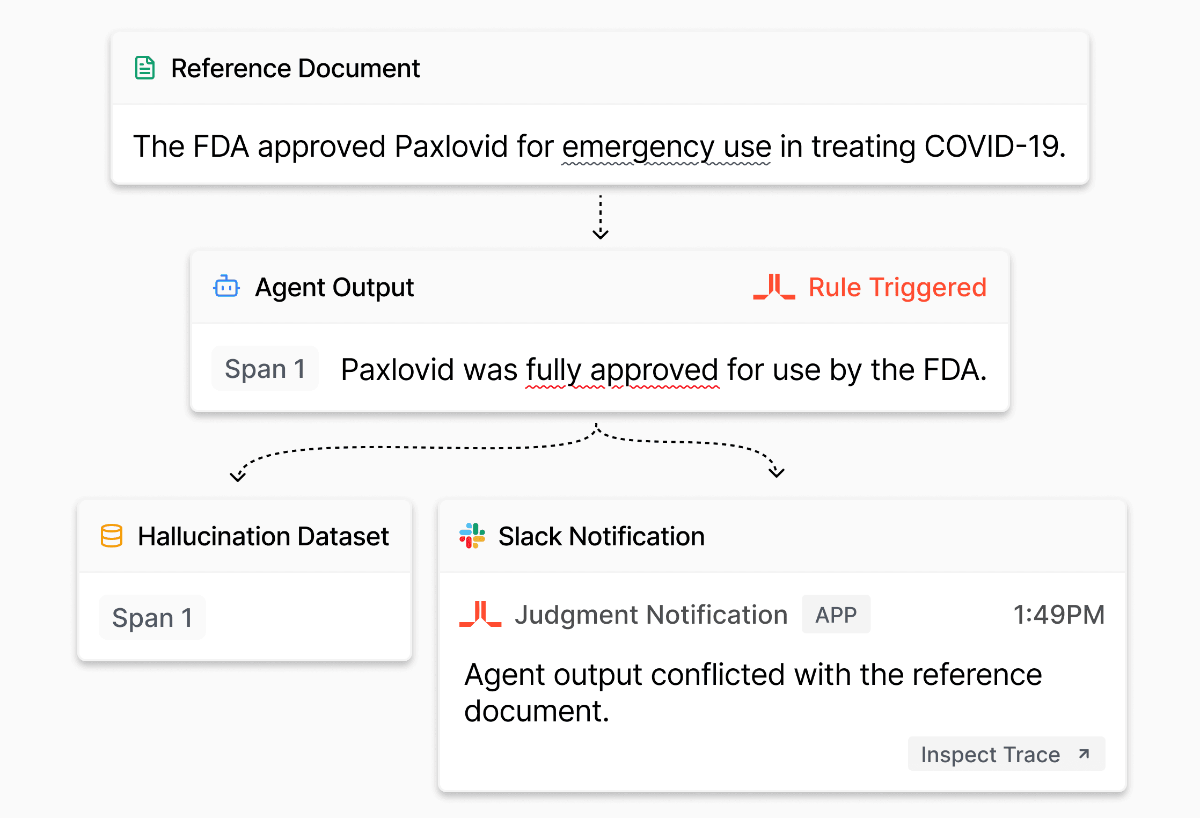Click the green Reference Document file icon

[144, 68]
